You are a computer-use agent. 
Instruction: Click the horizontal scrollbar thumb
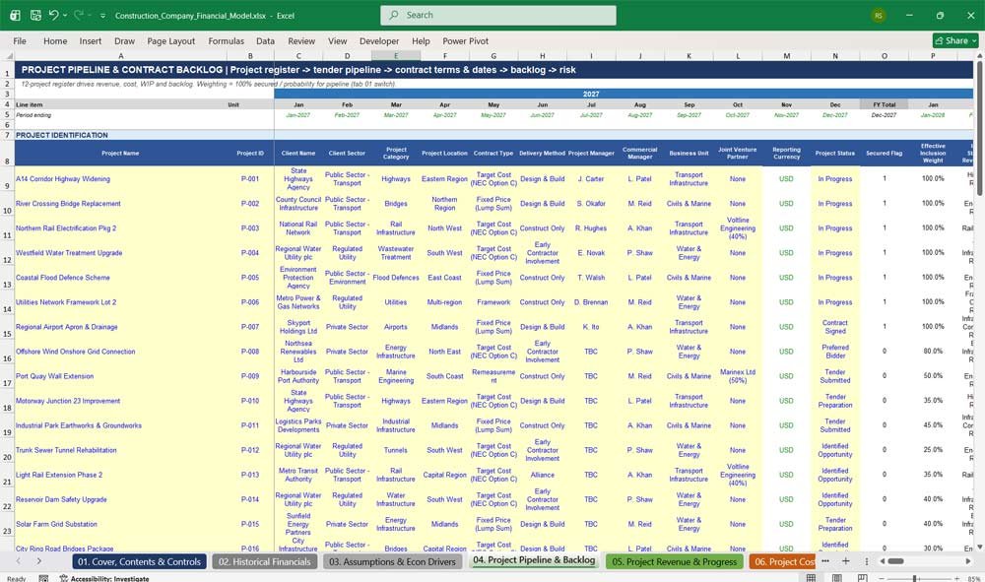click(895, 561)
